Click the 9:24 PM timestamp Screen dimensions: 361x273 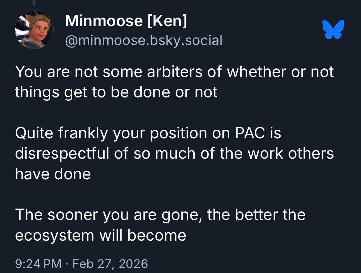38,264
